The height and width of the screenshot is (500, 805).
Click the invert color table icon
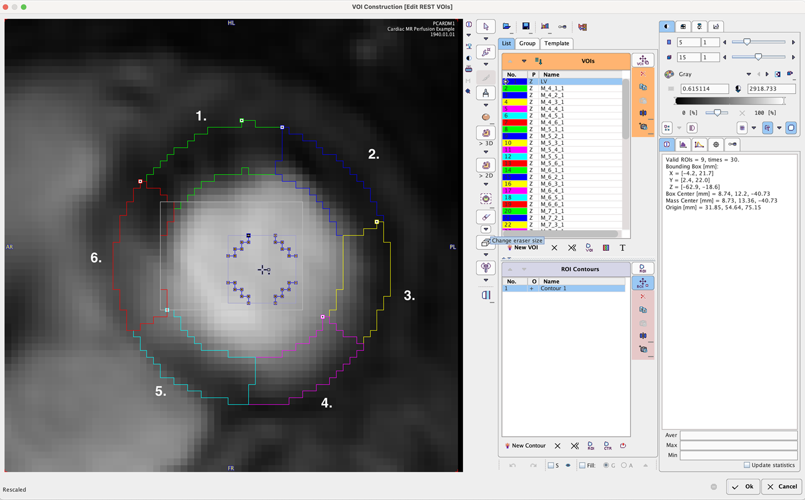coord(778,74)
